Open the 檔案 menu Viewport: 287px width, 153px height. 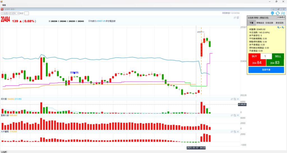(4, 5)
